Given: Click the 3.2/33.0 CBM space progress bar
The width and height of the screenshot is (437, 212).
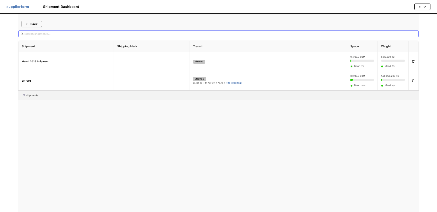Looking at the screenshot, I should [362, 80].
